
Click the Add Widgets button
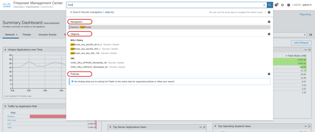(x=301, y=43)
